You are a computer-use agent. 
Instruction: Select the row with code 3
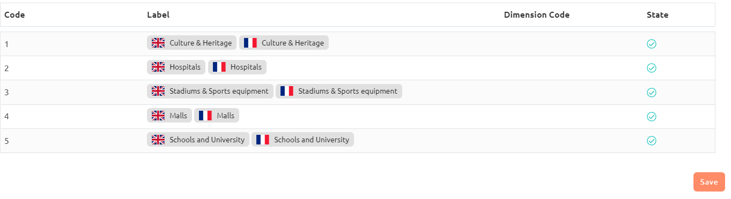coord(358,93)
